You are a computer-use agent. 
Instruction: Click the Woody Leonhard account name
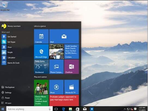pos(14,26)
